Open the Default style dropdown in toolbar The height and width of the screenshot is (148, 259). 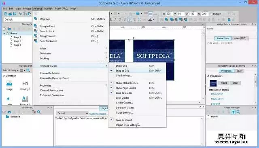pos(17,19)
